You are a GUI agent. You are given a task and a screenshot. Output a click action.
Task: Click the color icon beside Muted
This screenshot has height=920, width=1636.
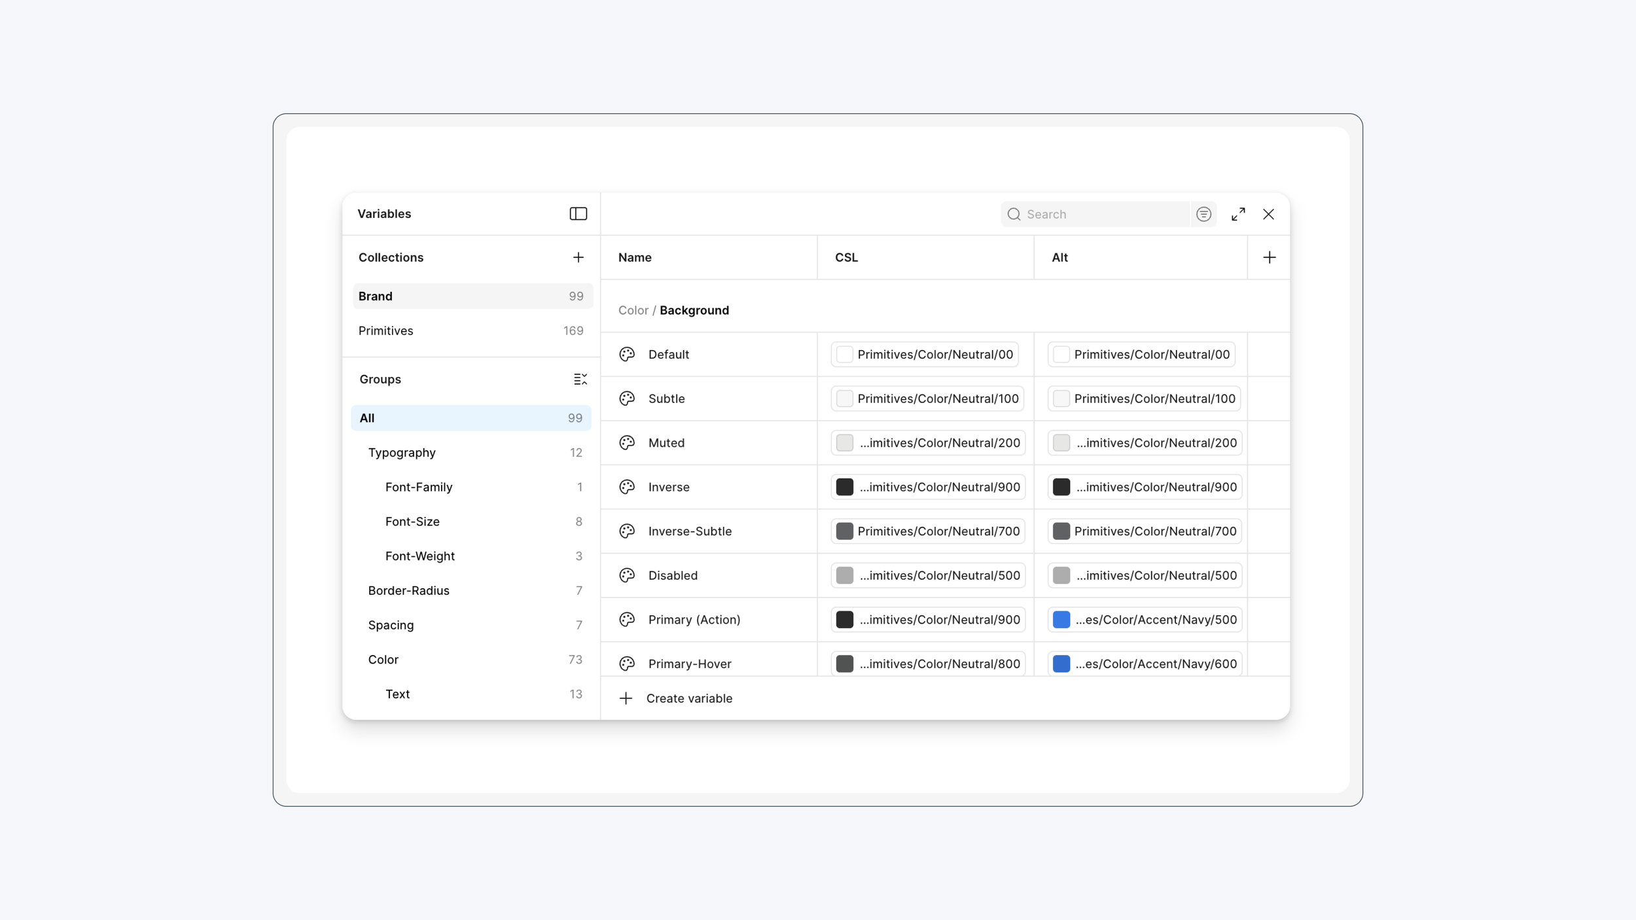[x=627, y=442]
